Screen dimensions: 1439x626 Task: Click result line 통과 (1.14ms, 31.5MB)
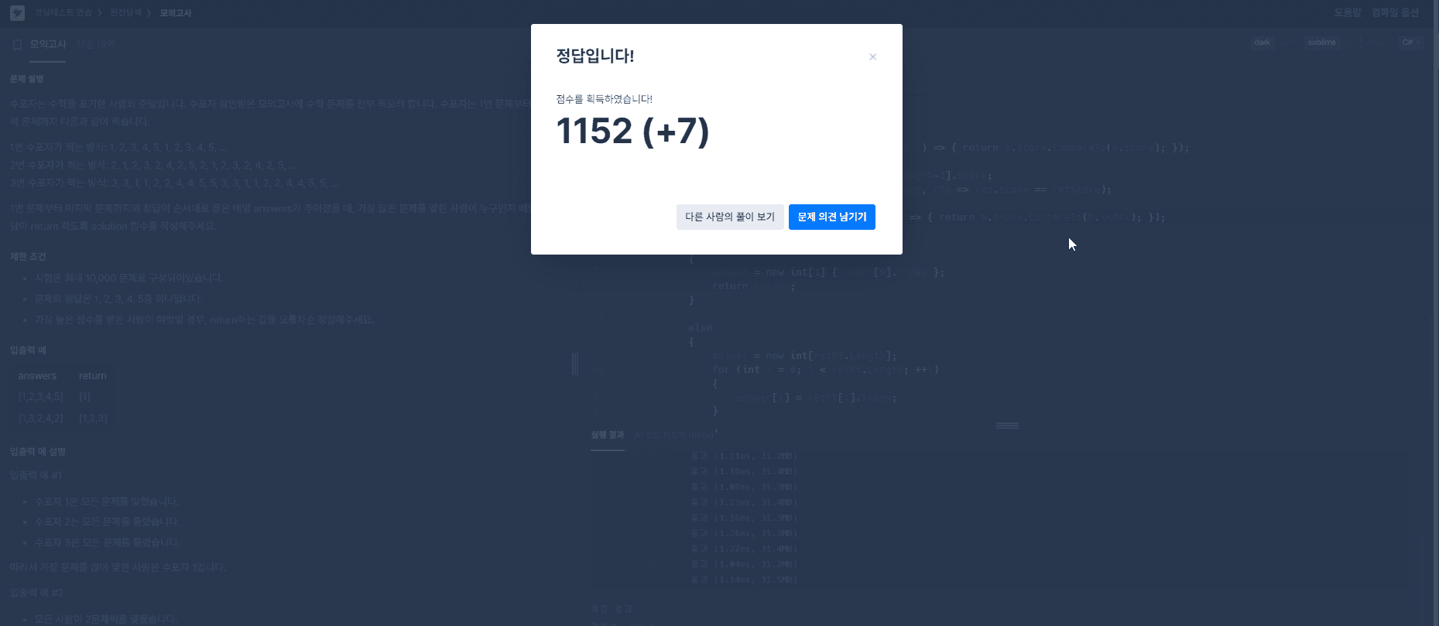(744, 580)
